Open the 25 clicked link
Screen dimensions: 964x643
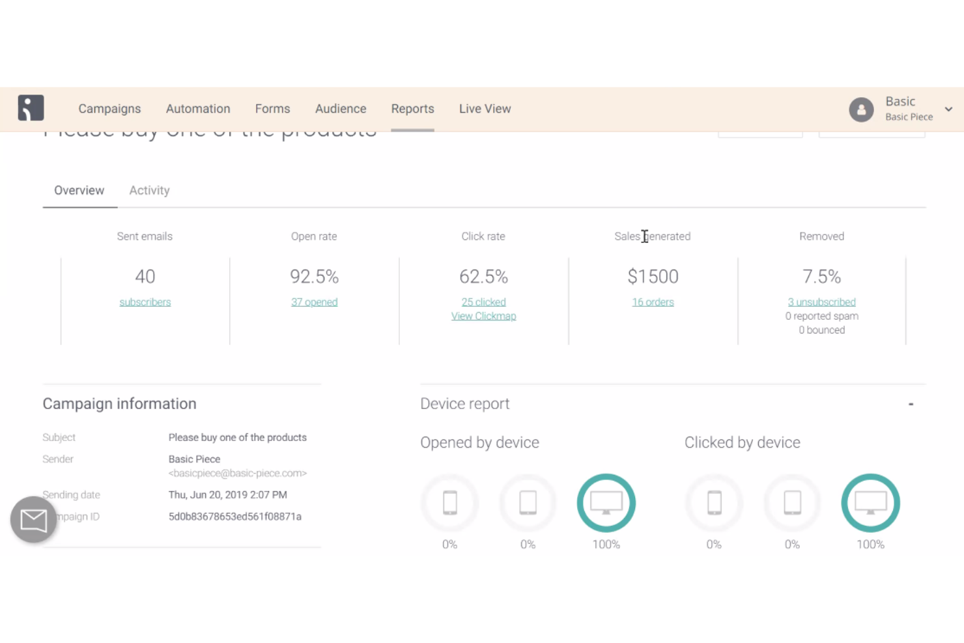pos(483,302)
